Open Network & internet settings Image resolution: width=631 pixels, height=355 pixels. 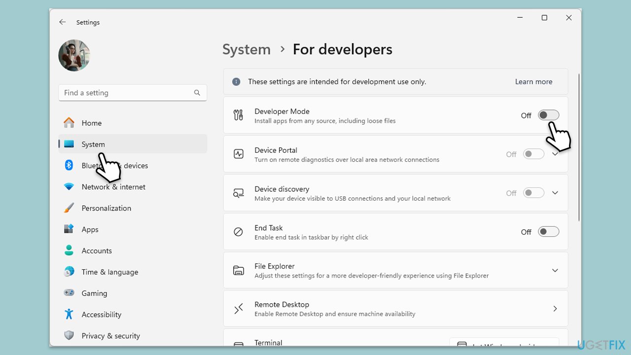click(x=133, y=186)
